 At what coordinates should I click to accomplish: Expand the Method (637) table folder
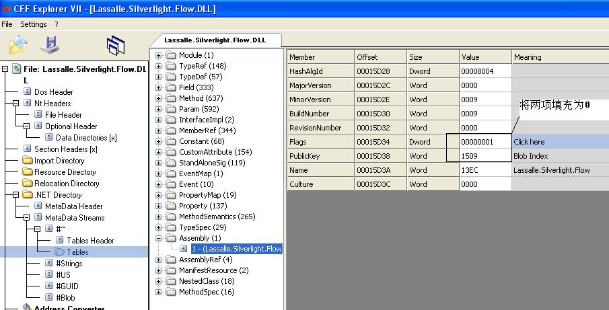pyautogui.click(x=158, y=98)
